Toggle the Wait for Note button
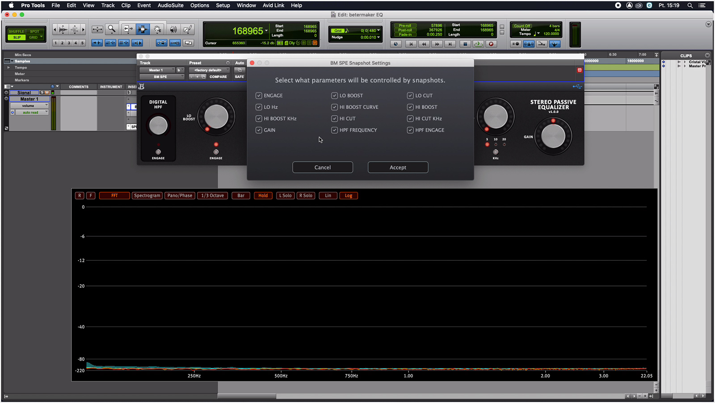Viewport: 715px width, 403px height. 516,44
